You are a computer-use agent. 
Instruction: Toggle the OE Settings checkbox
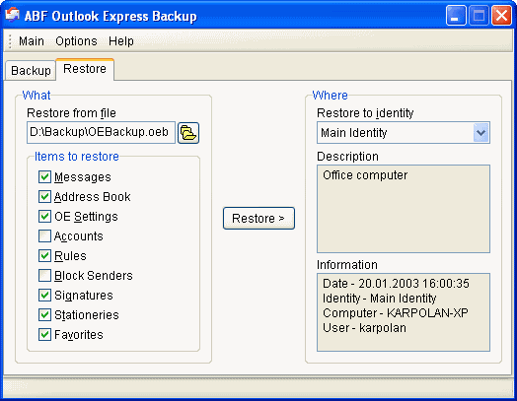coord(44,217)
